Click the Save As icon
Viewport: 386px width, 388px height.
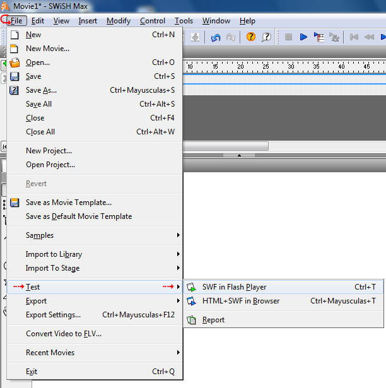pos(14,90)
